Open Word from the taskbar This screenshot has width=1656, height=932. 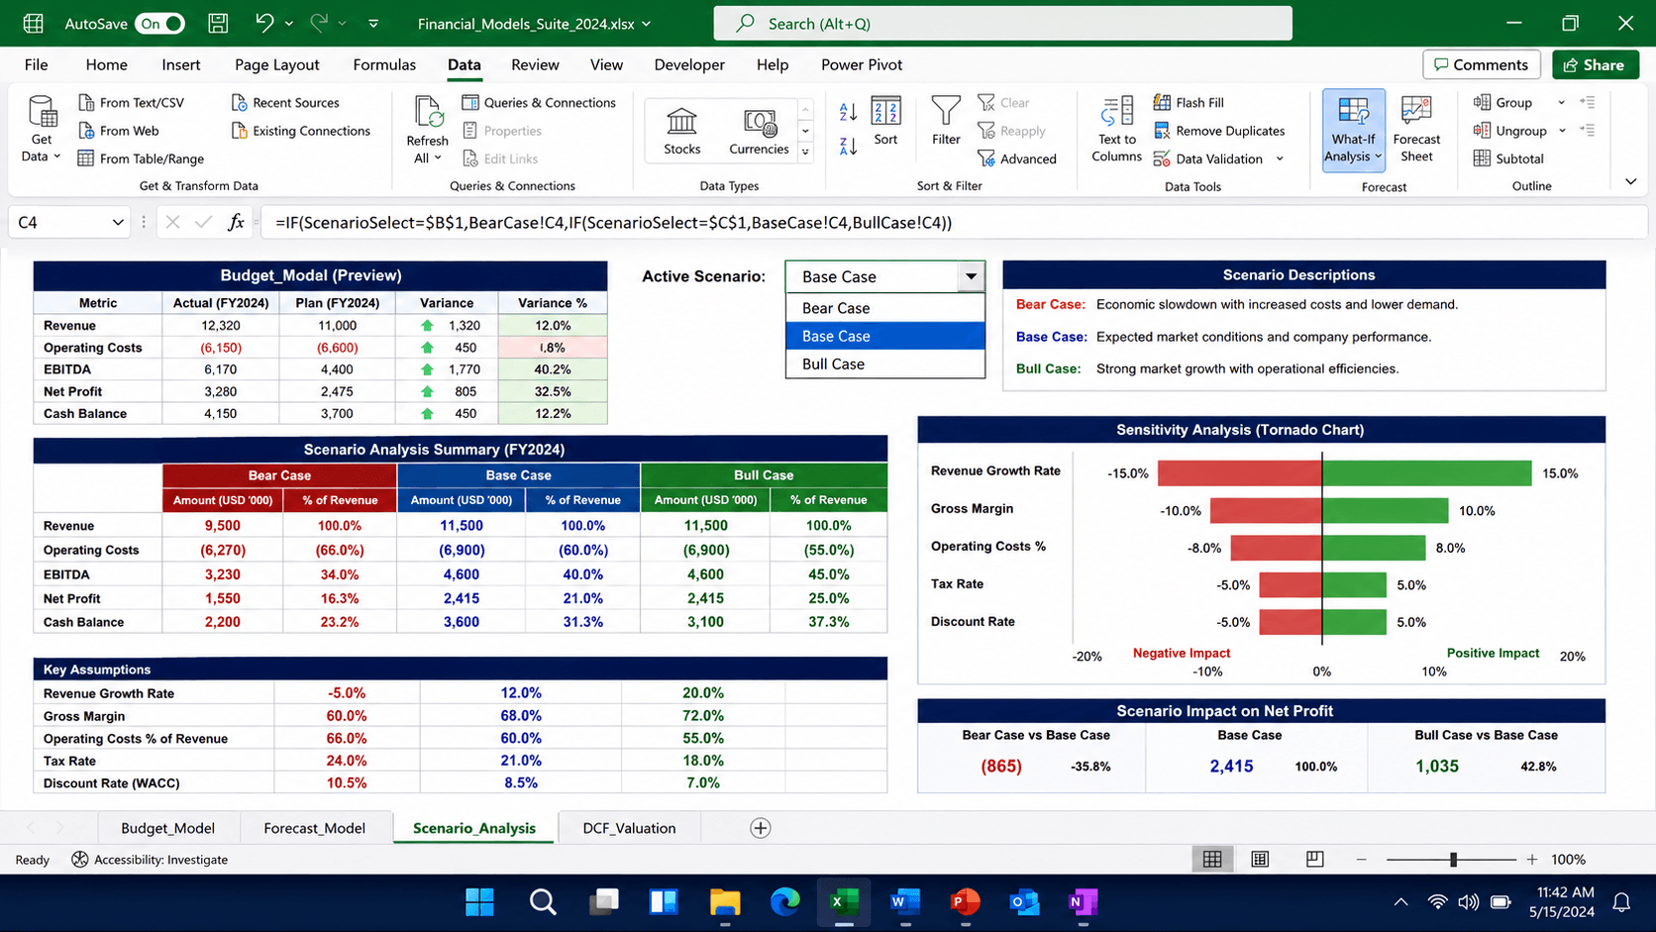[x=904, y=901]
